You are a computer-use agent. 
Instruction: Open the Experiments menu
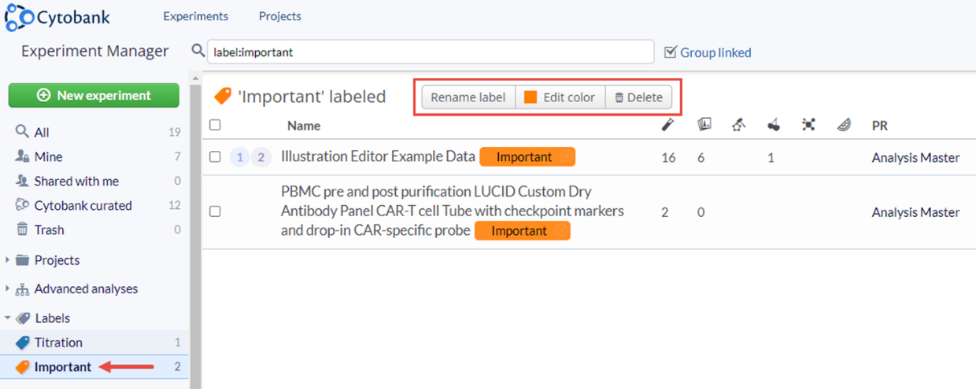click(x=195, y=16)
